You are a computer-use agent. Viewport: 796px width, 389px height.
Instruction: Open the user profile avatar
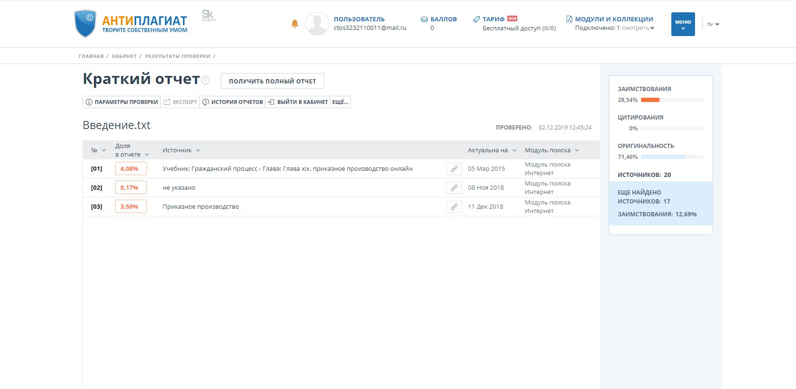tap(317, 24)
